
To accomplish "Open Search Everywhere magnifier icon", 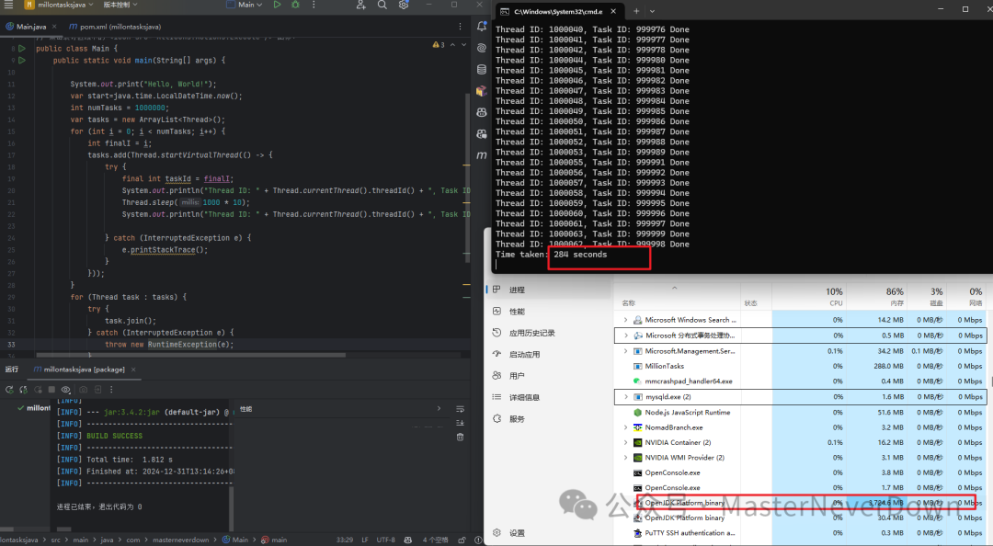I will coord(382,5).
